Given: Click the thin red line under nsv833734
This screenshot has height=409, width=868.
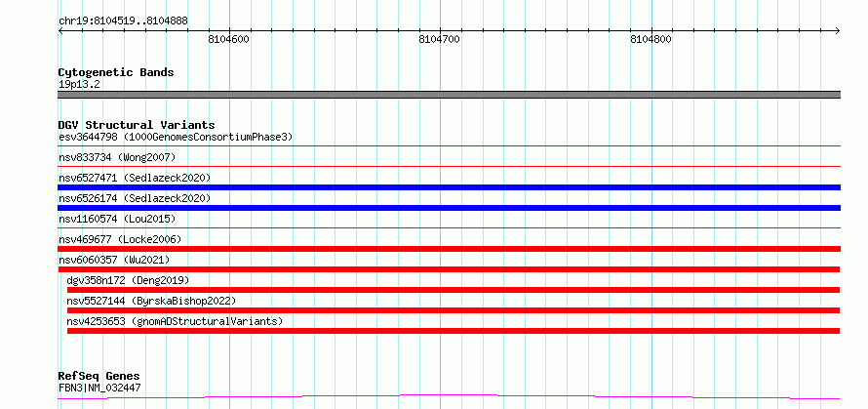Looking at the screenshot, I should (x=449, y=166).
